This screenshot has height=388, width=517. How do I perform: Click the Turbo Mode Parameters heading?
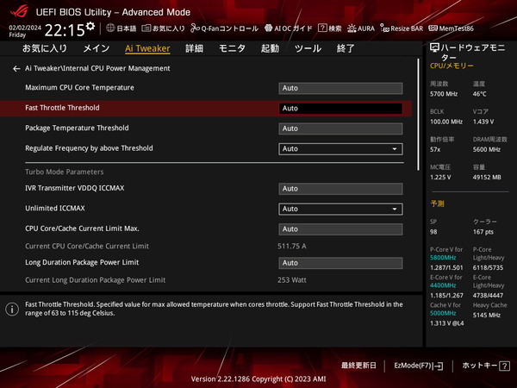[x=65, y=172]
